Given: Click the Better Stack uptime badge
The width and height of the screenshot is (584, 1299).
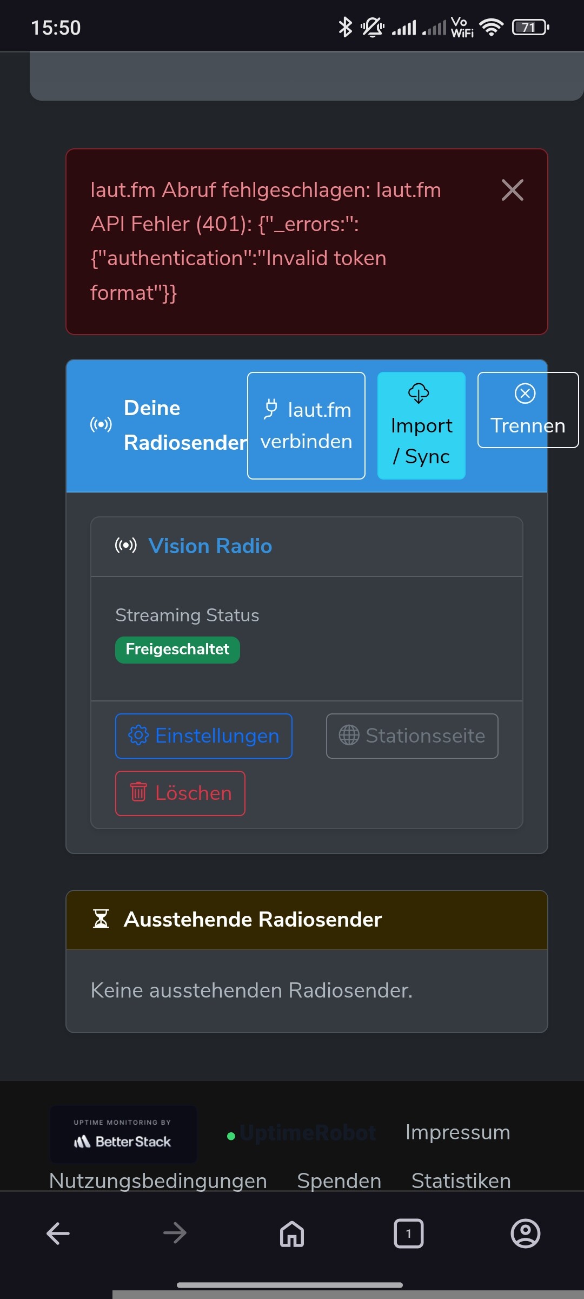Looking at the screenshot, I should pyautogui.click(x=124, y=1134).
